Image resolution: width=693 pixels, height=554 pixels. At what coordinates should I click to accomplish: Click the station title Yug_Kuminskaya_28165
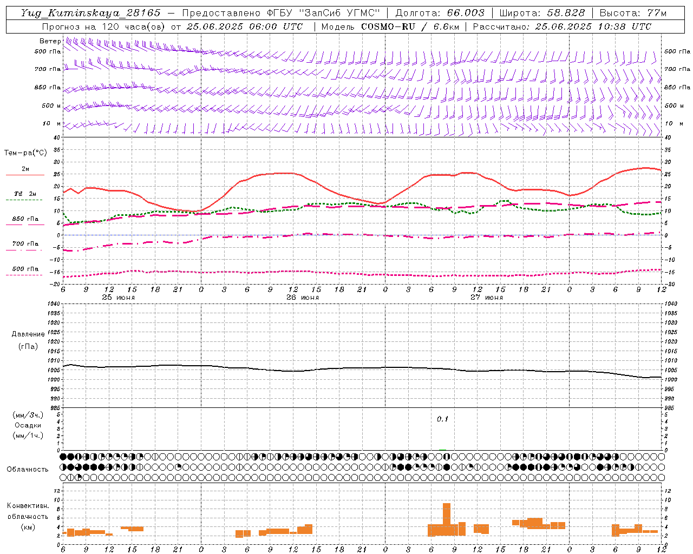point(91,13)
